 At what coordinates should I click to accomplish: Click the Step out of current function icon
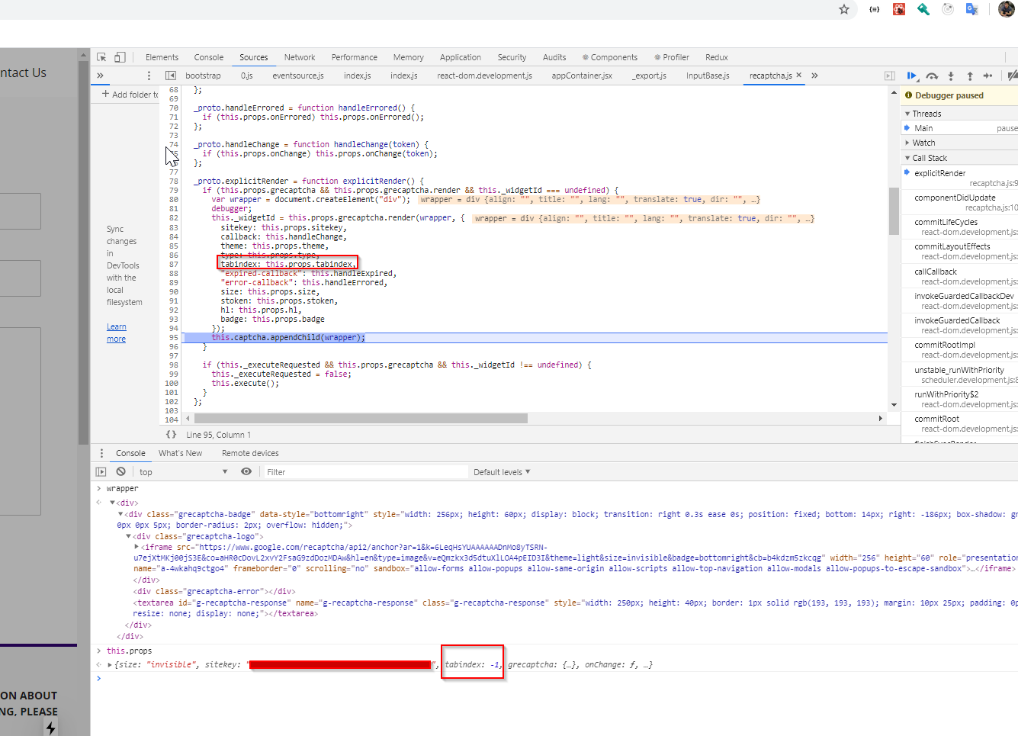coord(969,75)
